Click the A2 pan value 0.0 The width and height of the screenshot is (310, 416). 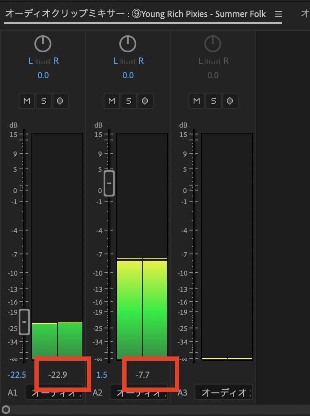tap(128, 75)
